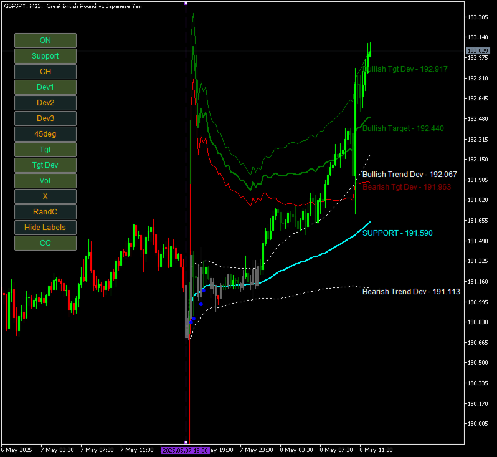
Task: Select the purple 2025.05.07 18:00 time marker
Action: coord(186,450)
